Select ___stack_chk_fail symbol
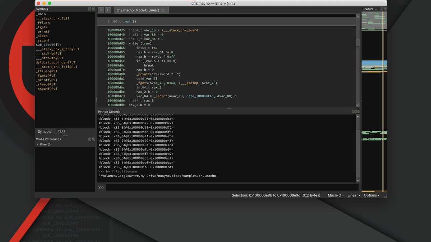The image size is (431, 242). click(x=53, y=18)
